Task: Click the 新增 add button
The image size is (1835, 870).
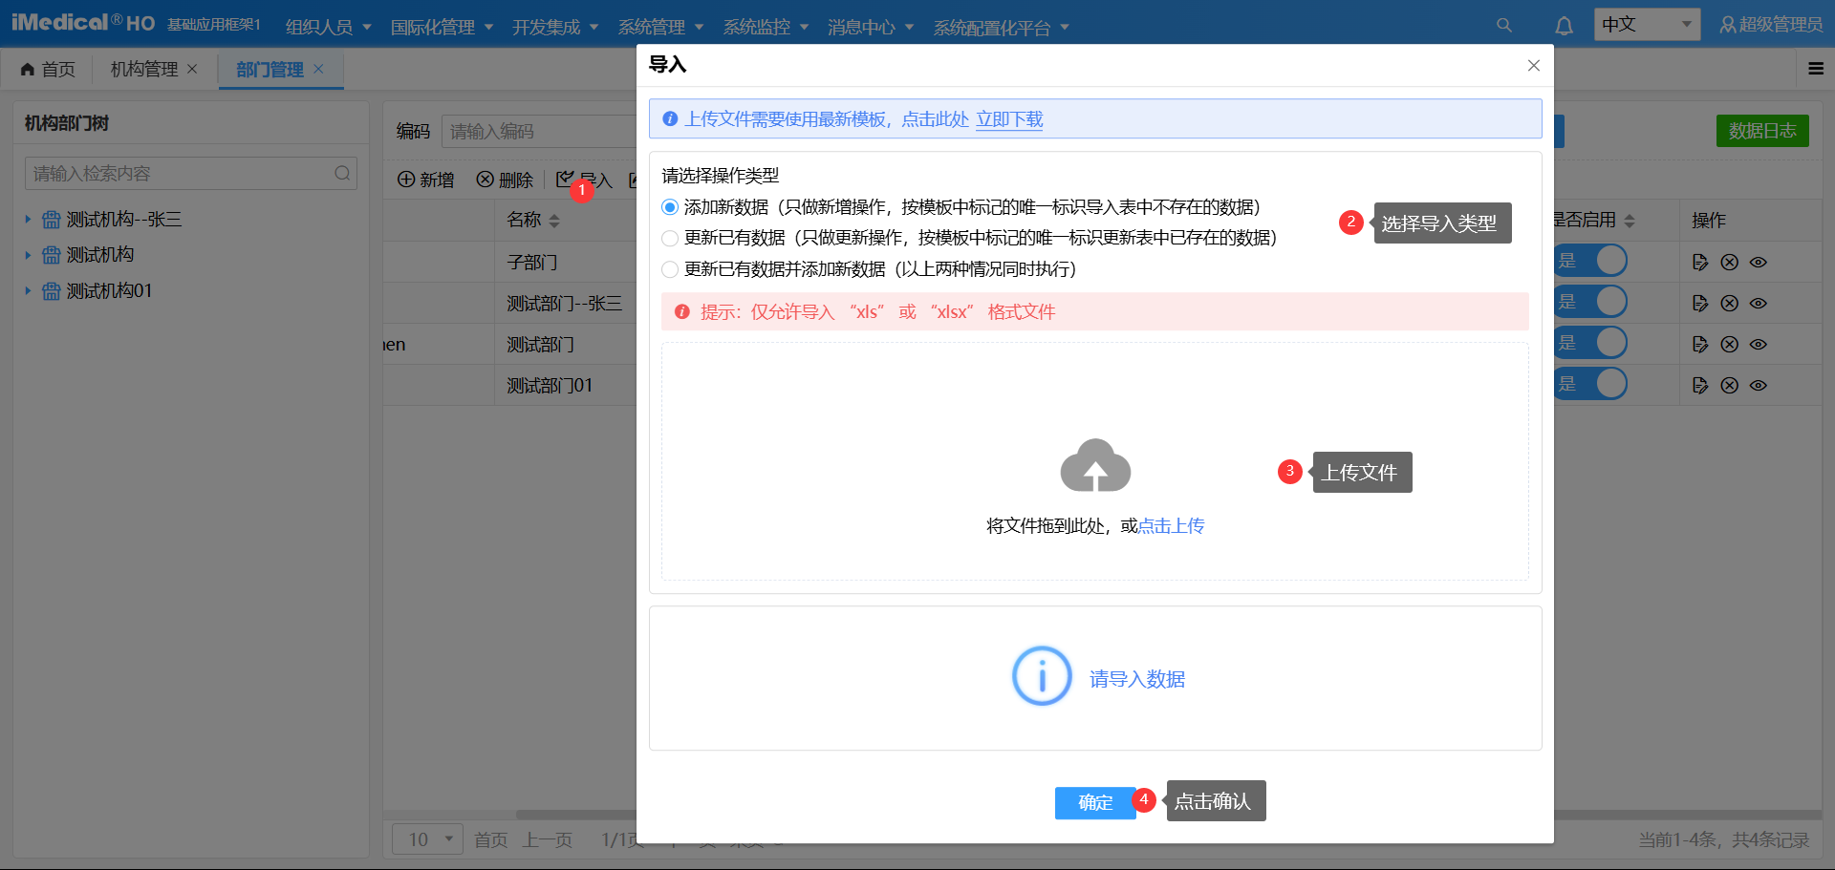Action: coord(426,180)
